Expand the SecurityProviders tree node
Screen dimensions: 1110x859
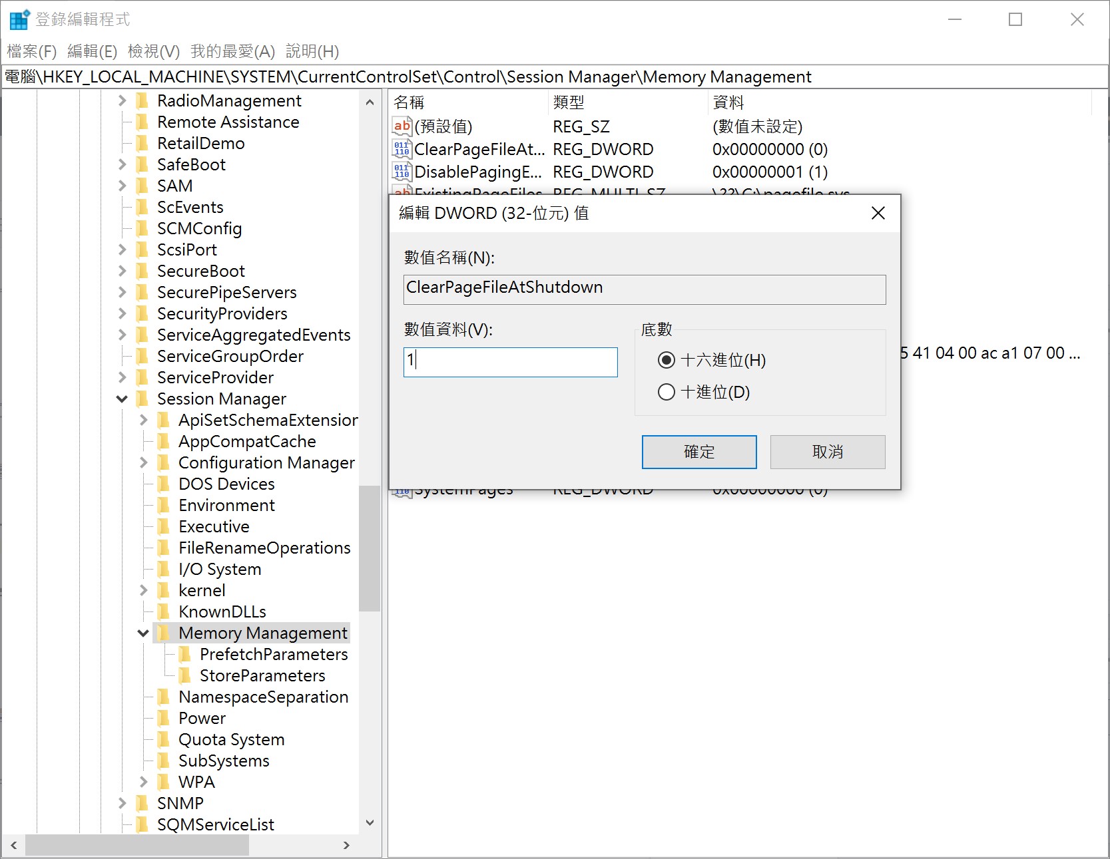point(122,313)
